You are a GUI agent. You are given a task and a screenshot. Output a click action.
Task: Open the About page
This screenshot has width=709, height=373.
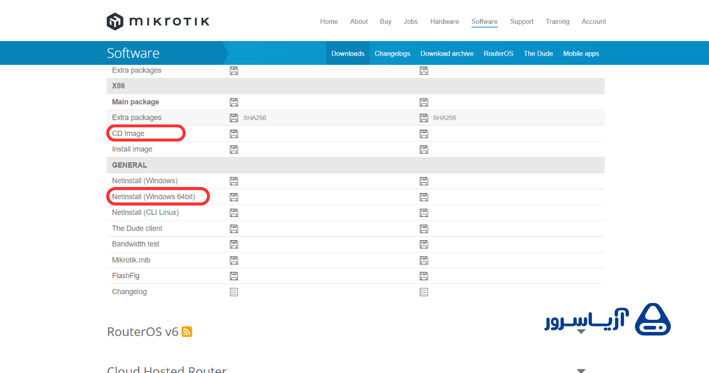tap(359, 21)
